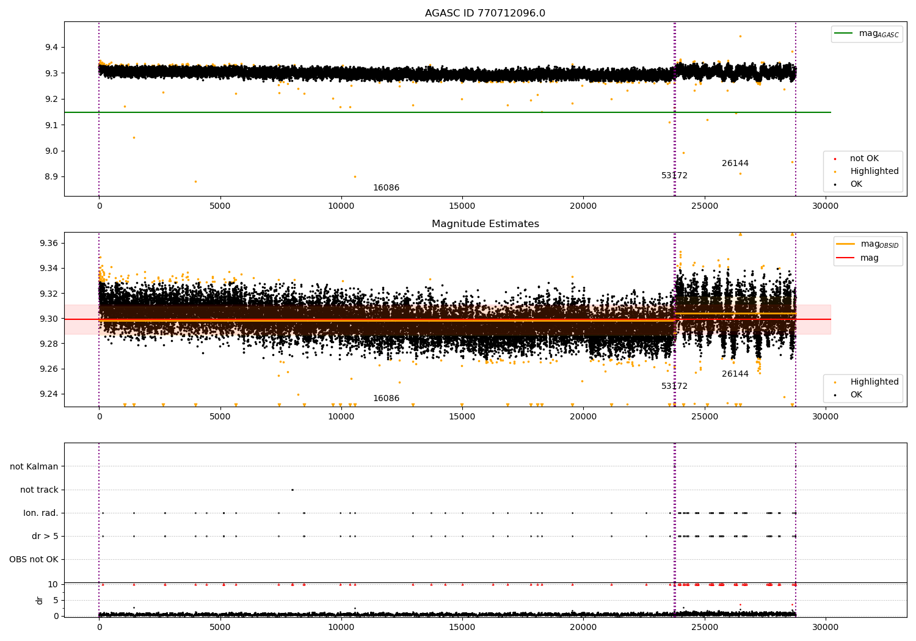Viewport: 916px width, 641px height.
Task: Click the green line sample in the top legend
Action: tap(844, 34)
